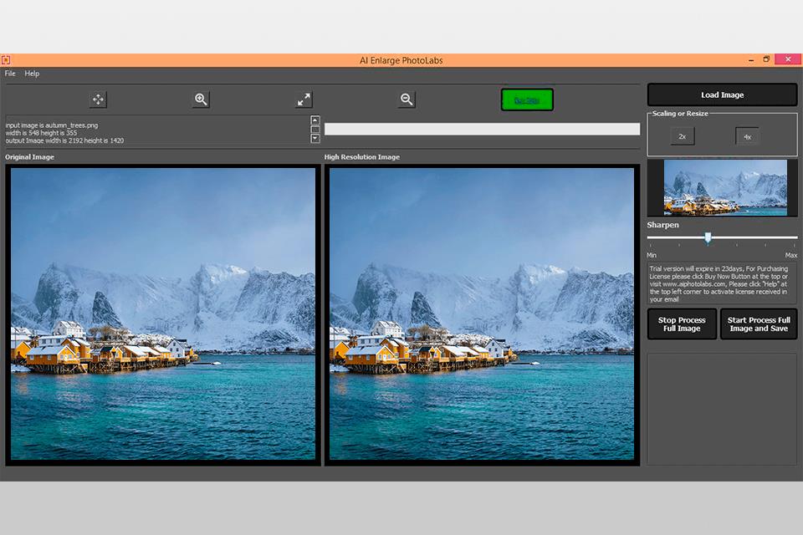Image resolution: width=803 pixels, height=535 pixels.
Task: Click the info log scrollbar thumb
Action: tap(315, 130)
